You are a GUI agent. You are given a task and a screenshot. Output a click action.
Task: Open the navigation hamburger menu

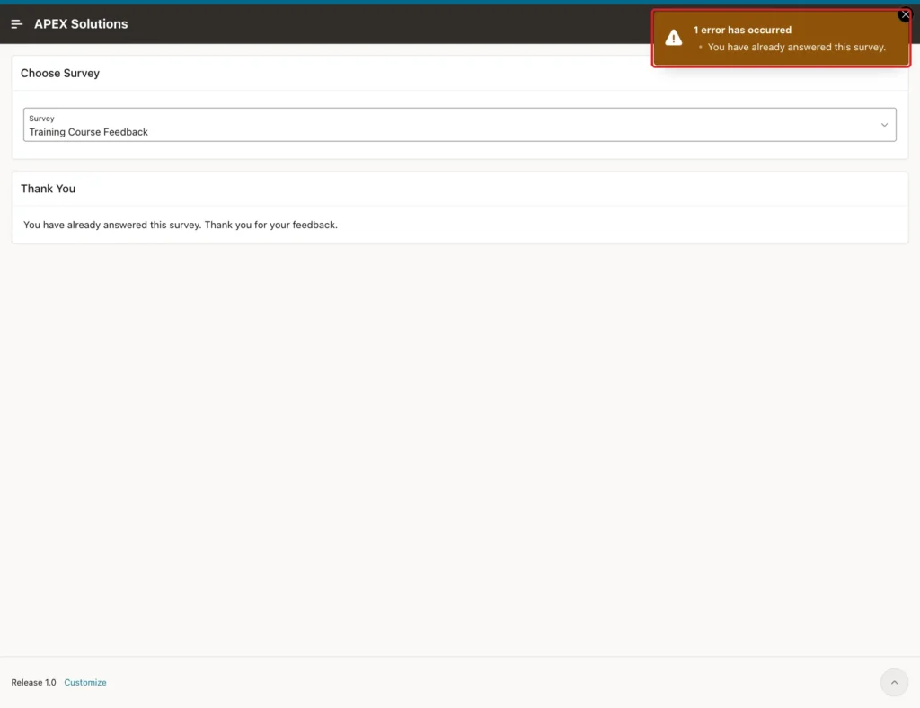click(16, 24)
